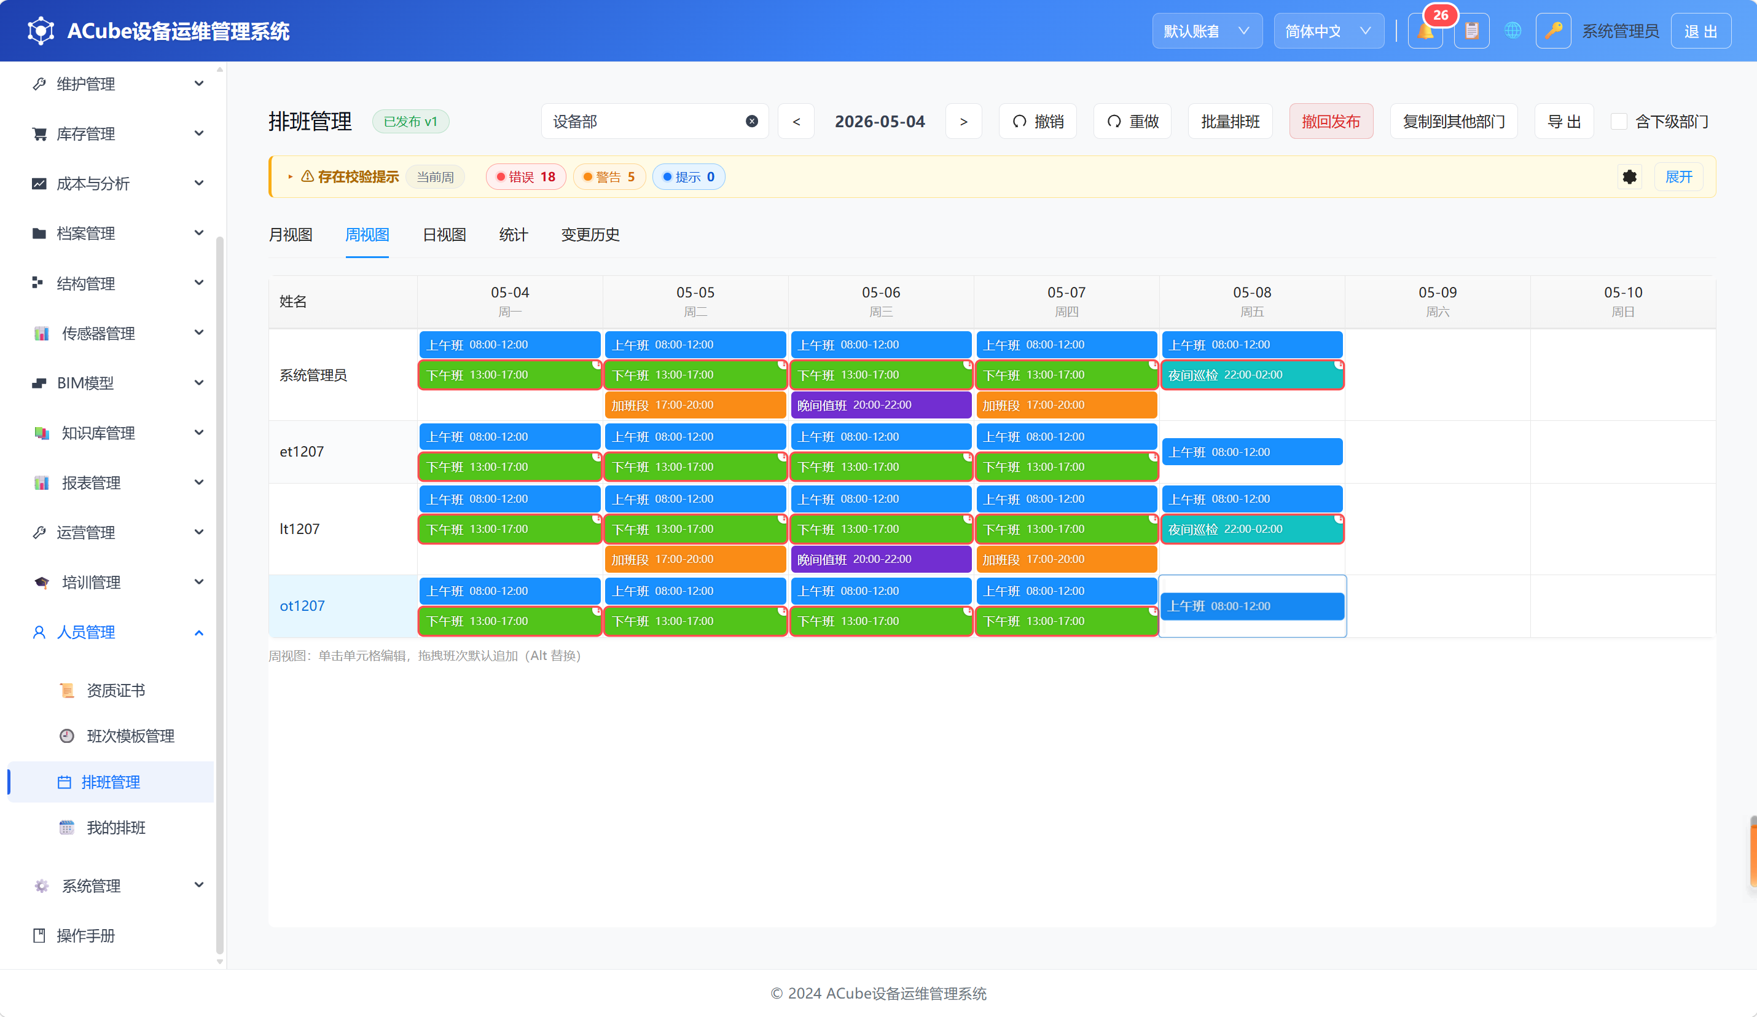Expand the 库存管理 menu
This screenshot has width=1757, height=1017.
[118, 134]
